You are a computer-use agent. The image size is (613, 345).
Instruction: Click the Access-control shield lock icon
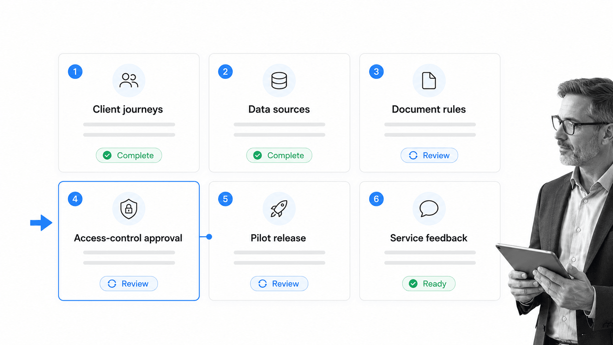[129, 209]
